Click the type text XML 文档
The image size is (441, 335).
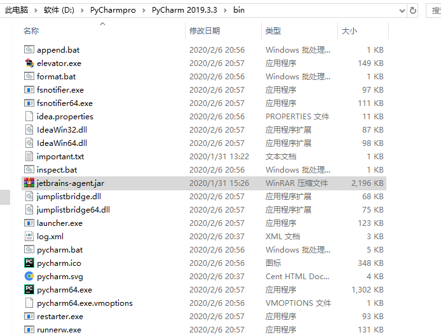283,237
